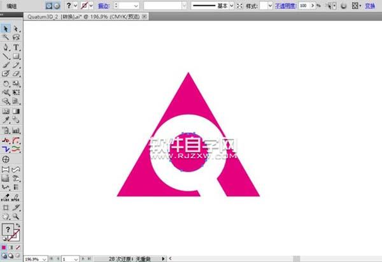Select the Rotate tool

tap(6, 84)
